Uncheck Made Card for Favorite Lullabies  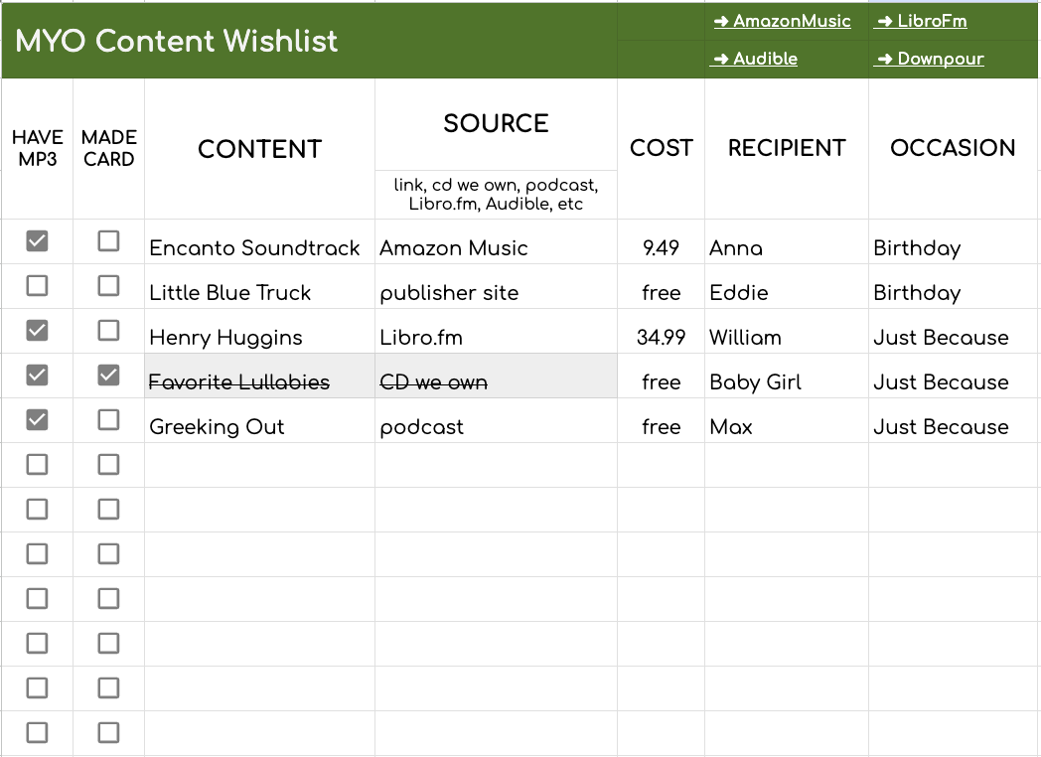tap(109, 376)
